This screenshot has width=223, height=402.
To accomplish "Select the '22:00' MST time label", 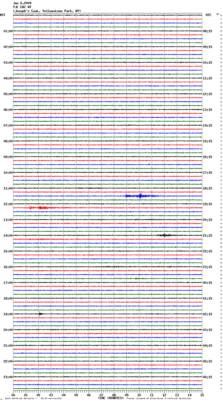I will click(x=8, y=361).
